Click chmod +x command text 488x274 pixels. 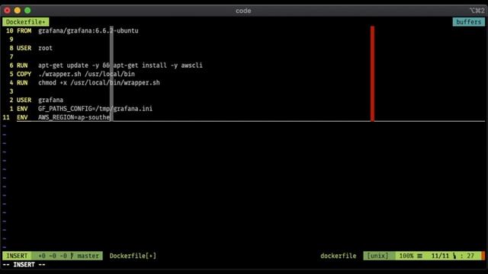point(53,83)
